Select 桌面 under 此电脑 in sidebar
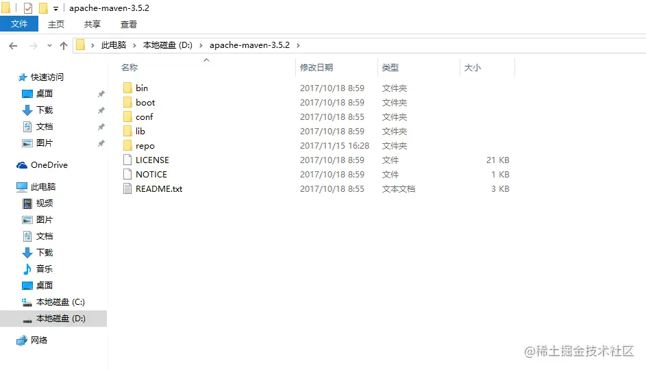 (45, 285)
